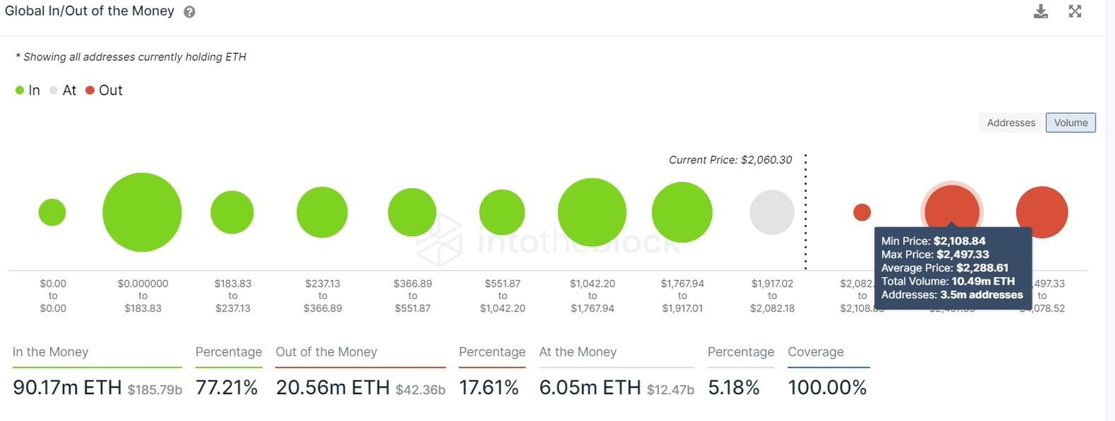Toggle the green In legend marker
The height and width of the screenshot is (421, 1115).
20,89
